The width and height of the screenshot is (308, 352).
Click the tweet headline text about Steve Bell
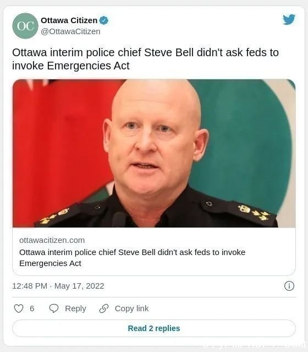tap(146, 59)
